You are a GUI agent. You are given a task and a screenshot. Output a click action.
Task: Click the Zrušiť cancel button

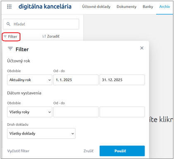[x=89, y=151]
